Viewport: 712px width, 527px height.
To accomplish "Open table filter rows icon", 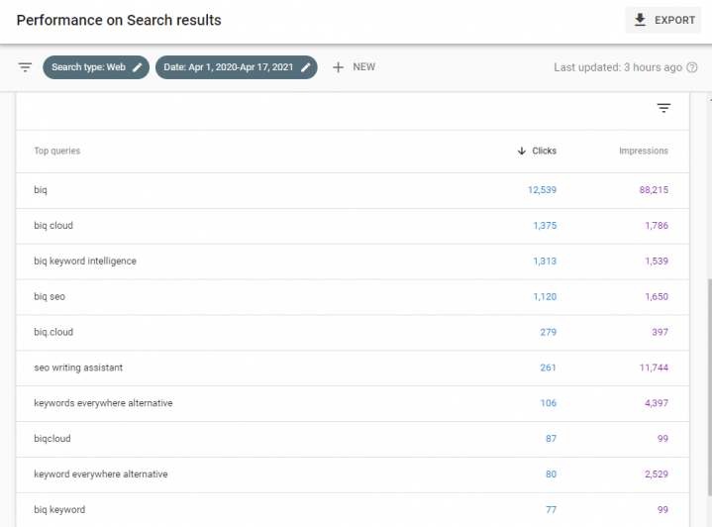I will pos(663,108).
